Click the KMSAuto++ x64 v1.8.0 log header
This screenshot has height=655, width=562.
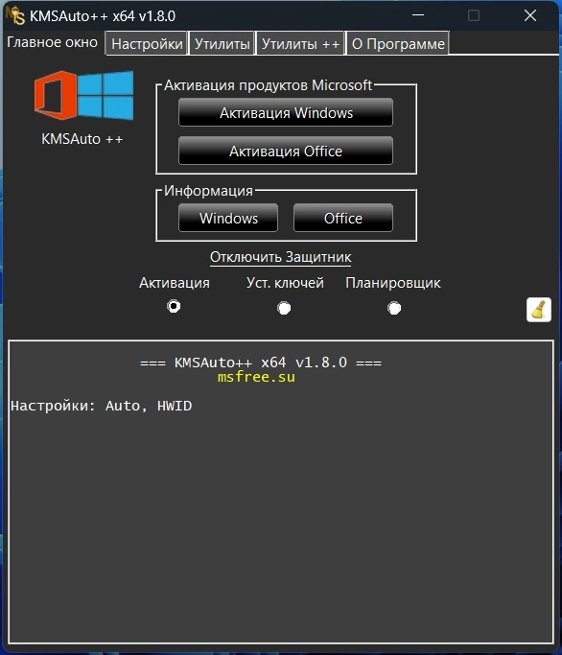(x=261, y=363)
